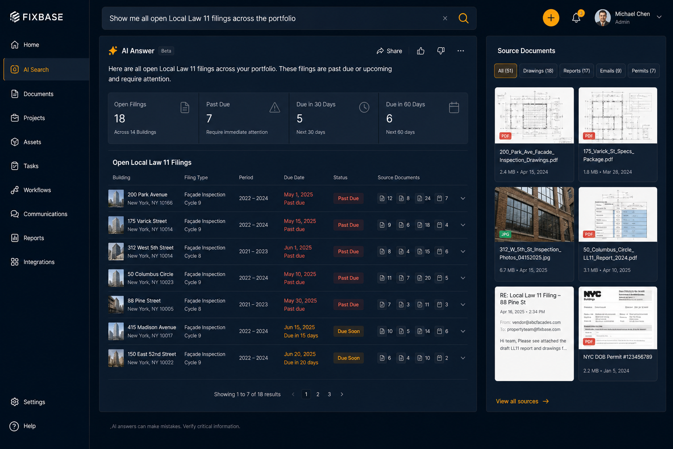The width and height of the screenshot is (673, 449).
Task: Open the AI Answer more options menu
Action: pos(460,51)
